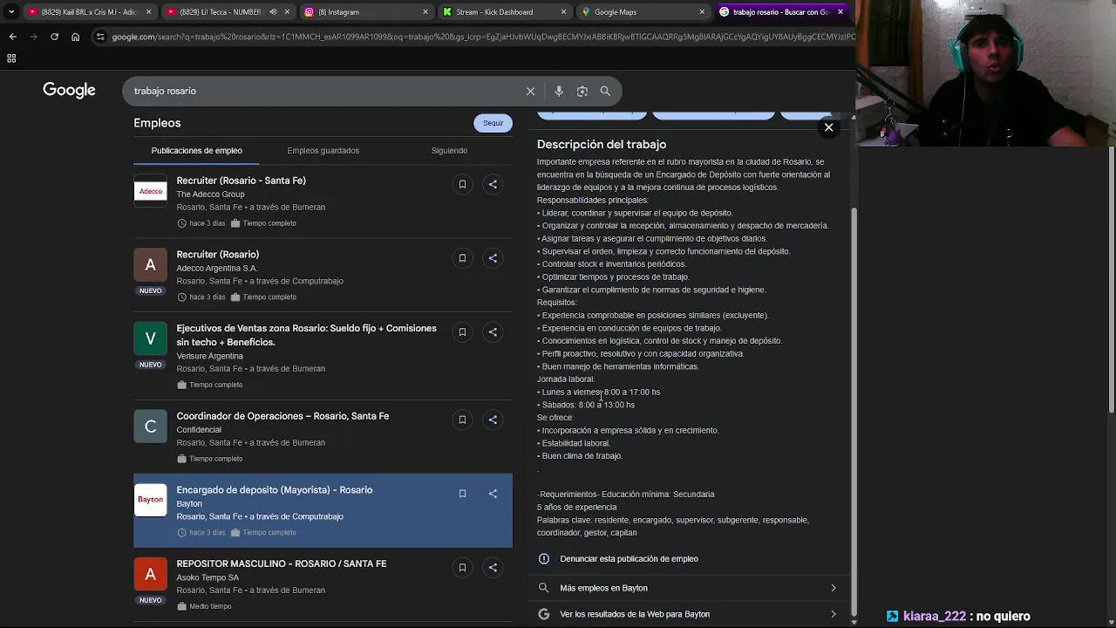Click the Bayton company logo thumbnail
This screenshot has height=628, width=1116.
[x=150, y=500]
